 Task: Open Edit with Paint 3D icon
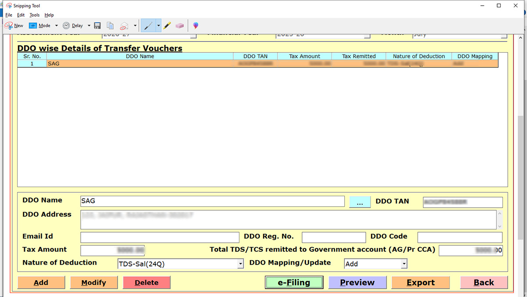[x=195, y=26]
